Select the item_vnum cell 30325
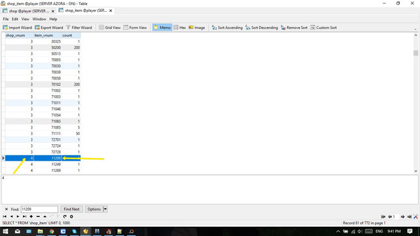The height and width of the screenshot is (236, 420). point(47,41)
